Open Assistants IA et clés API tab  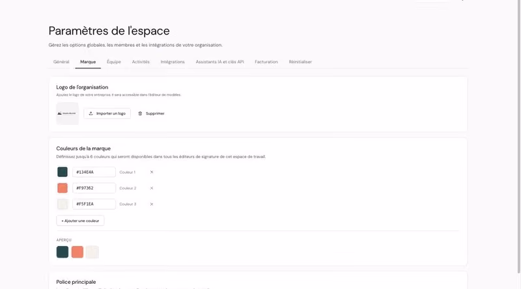coord(219,62)
